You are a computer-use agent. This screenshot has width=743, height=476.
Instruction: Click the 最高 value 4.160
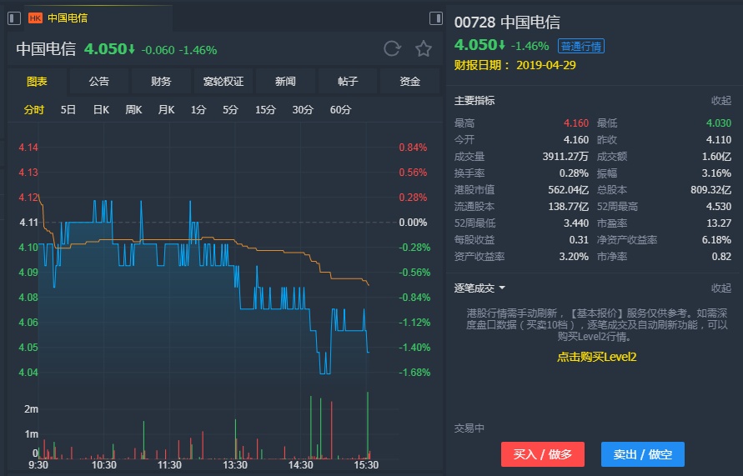pos(575,123)
